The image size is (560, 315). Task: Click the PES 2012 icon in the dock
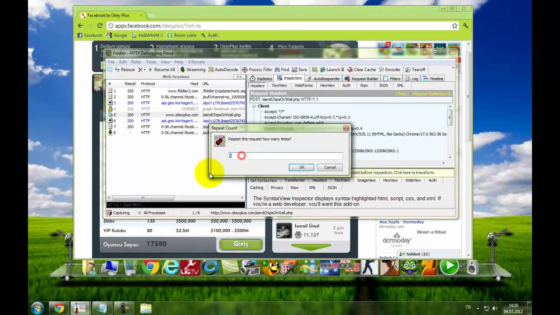click(330, 267)
